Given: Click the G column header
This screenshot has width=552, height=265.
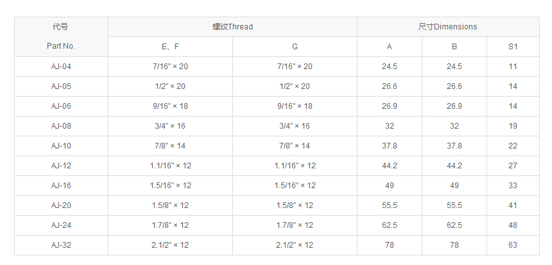Looking at the screenshot, I should (295, 47).
